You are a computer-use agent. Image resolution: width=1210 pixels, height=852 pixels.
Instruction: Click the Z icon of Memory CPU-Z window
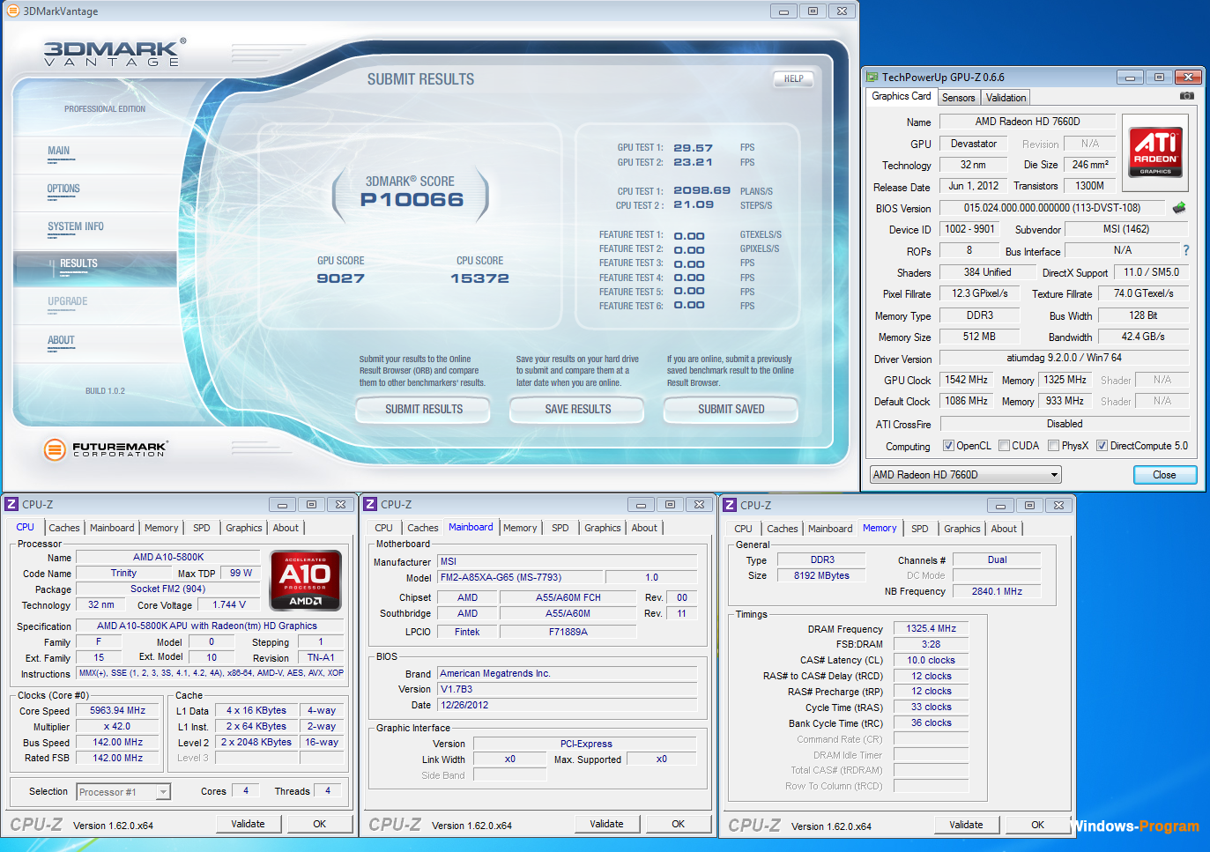pyautogui.click(x=730, y=505)
